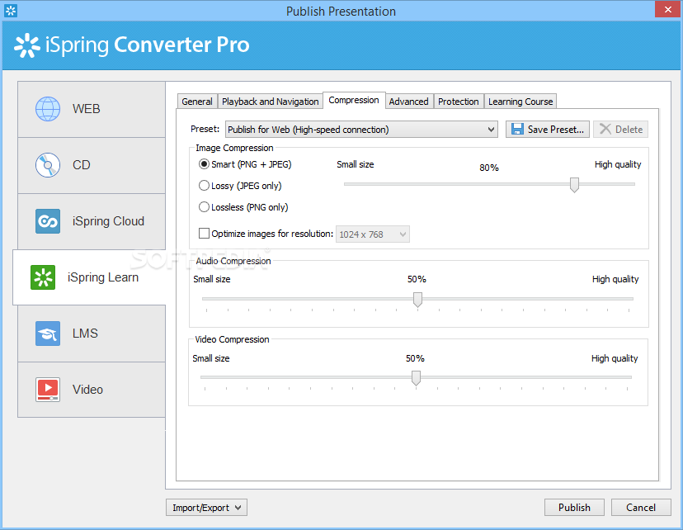The width and height of the screenshot is (683, 530).
Task: Choose iSpring Cloud destination text label
Action: [108, 221]
